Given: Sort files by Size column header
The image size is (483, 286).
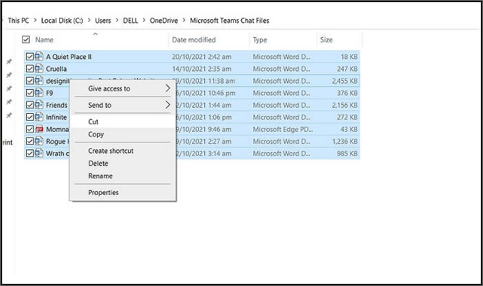Looking at the screenshot, I should coord(326,40).
